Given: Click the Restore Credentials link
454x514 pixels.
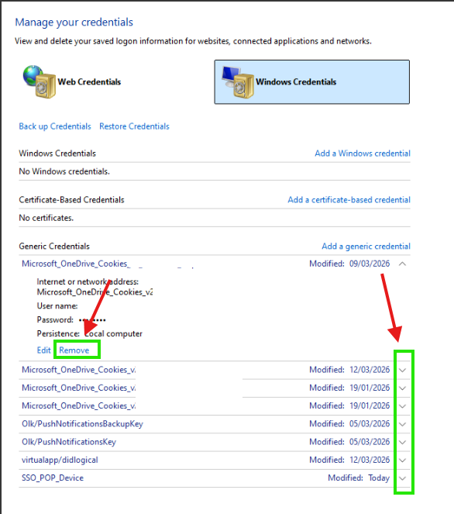Looking at the screenshot, I should pos(134,126).
